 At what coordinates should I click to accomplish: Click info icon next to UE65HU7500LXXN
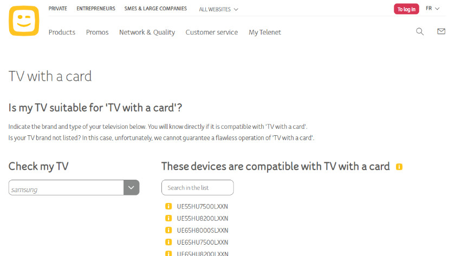[x=168, y=242]
